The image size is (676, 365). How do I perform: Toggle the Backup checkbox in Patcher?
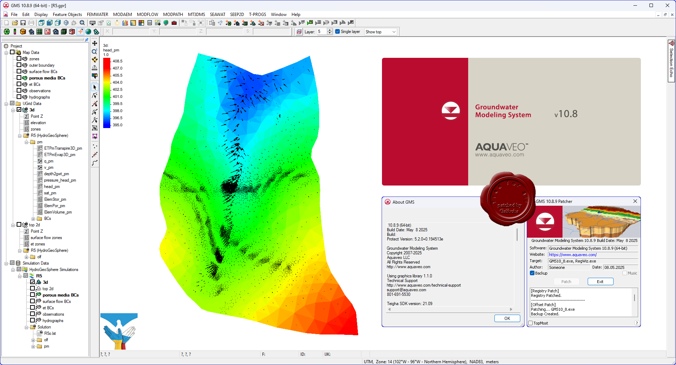[x=532, y=273]
